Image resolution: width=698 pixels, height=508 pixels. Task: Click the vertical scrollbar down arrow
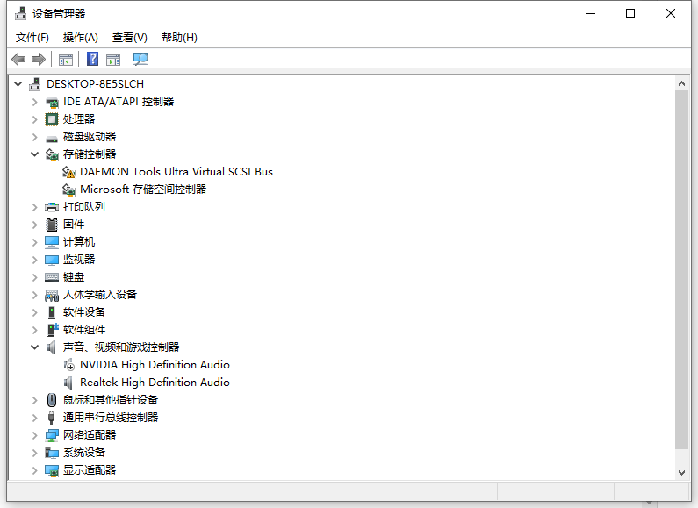(682, 472)
